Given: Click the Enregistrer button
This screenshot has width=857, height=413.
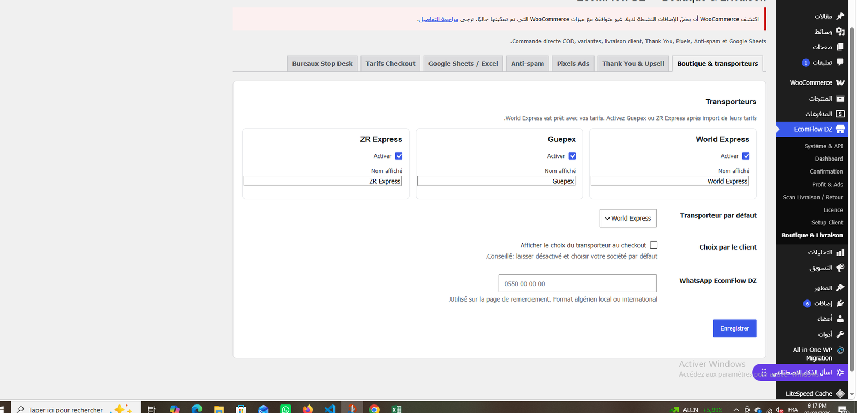Looking at the screenshot, I should point(735,328).
